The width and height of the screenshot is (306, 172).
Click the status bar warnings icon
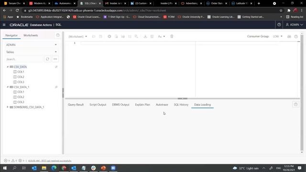point(13,161)
